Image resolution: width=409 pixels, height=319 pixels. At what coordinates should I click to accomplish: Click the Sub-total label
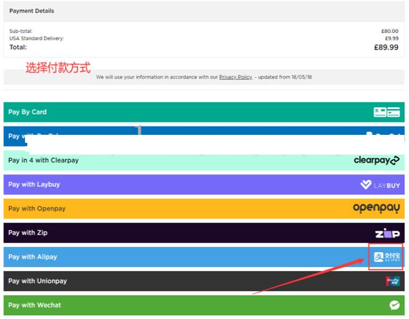21,31
